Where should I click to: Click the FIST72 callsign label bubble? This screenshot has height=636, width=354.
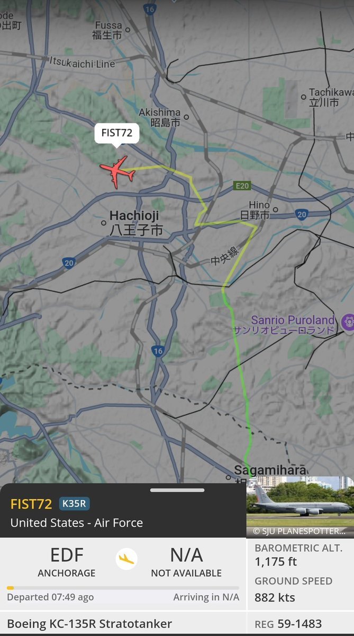[x=116, y=134]
